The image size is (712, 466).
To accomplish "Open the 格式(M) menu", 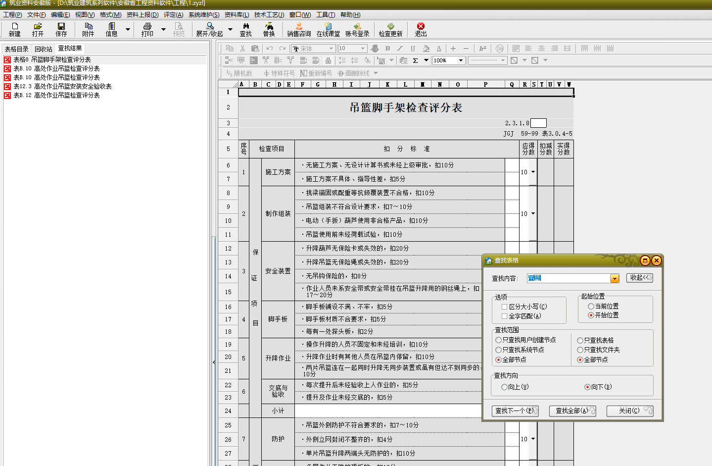I will click(x=110, y=15).
